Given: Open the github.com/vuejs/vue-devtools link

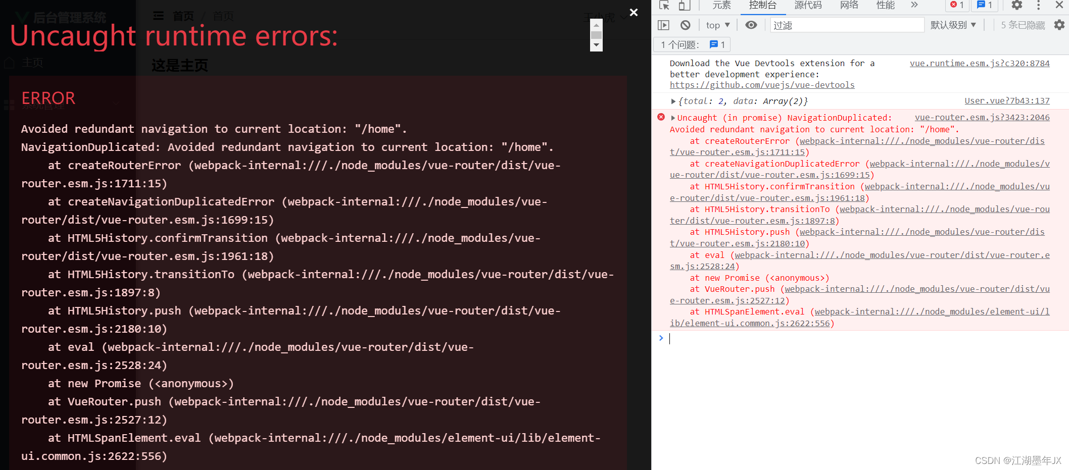Looking at the screenshot, I should (x=762, y=85).
